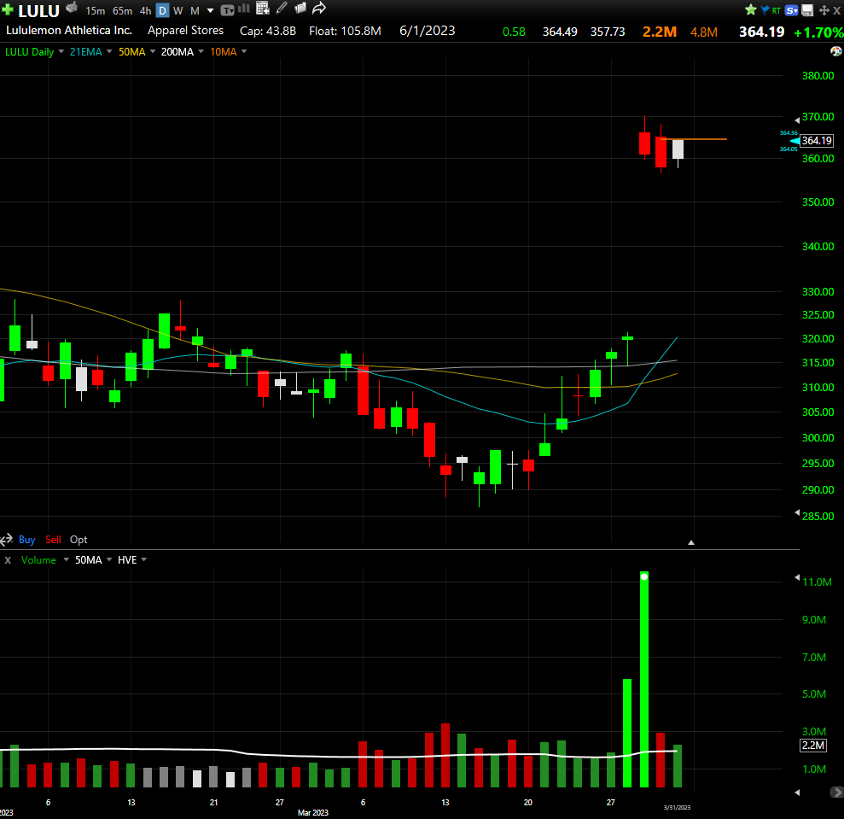
Task: Open the news box icon beside LULU
Action: pyautogui.click(x=72, y=8)
